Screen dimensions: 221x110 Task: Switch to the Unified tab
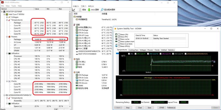click(164, 50)
